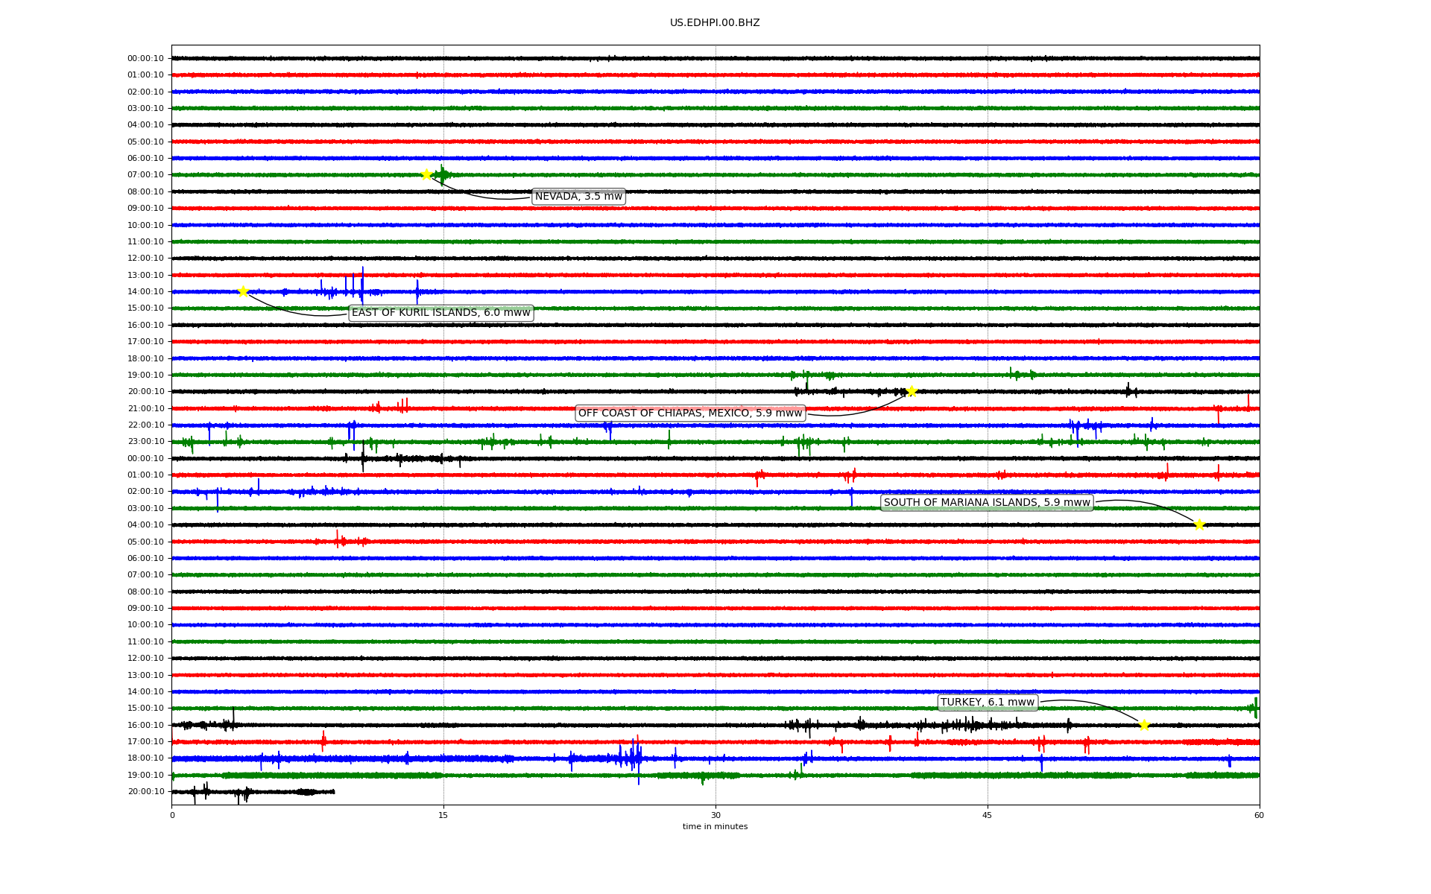Screen dimensions: 1431x894
Task: Click the yellow star for the Mariana Islands event
Action: [x=1198, y=524]
